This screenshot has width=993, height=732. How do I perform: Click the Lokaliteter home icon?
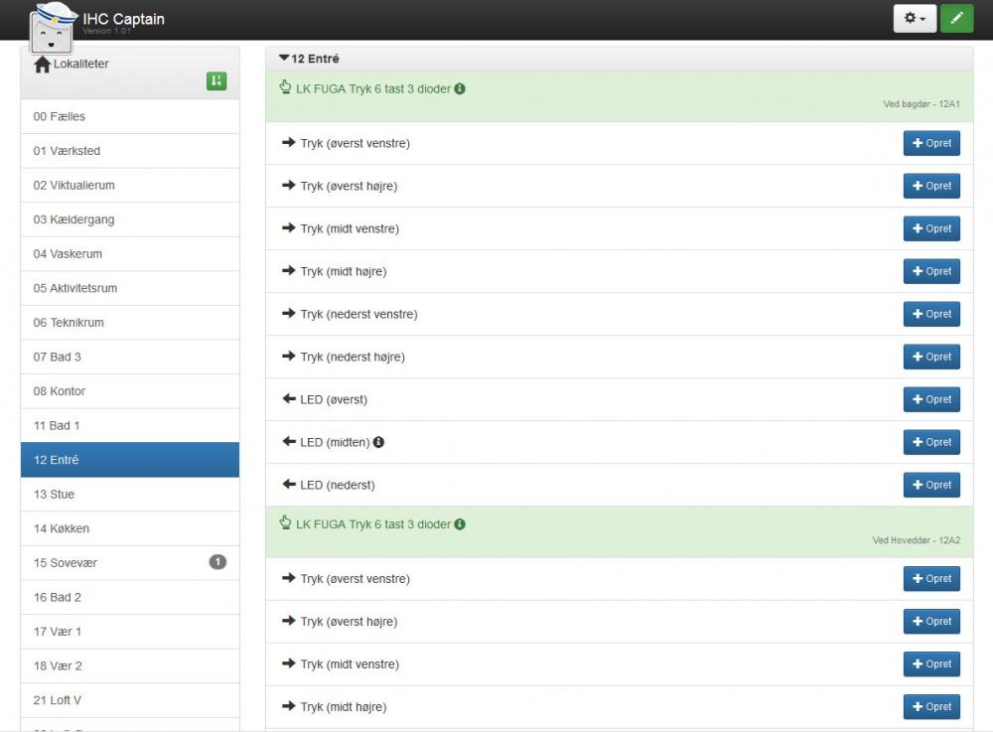(42, 65)
